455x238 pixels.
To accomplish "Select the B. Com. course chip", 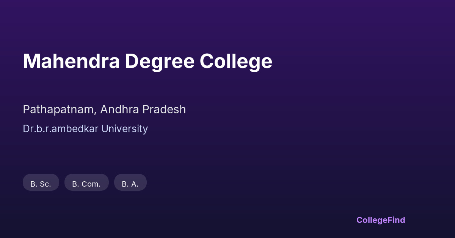I will click(86, 183).
